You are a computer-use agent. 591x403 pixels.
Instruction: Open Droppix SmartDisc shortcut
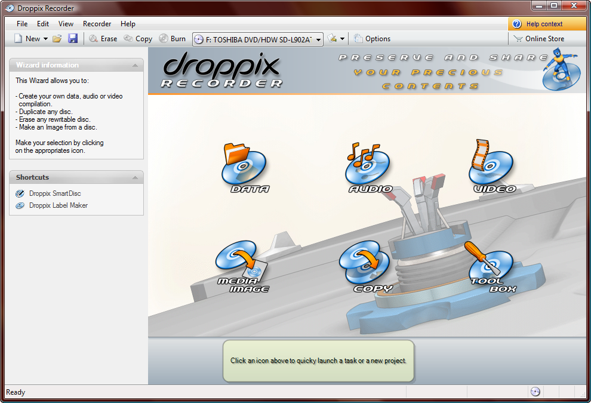tap(48, 193)
